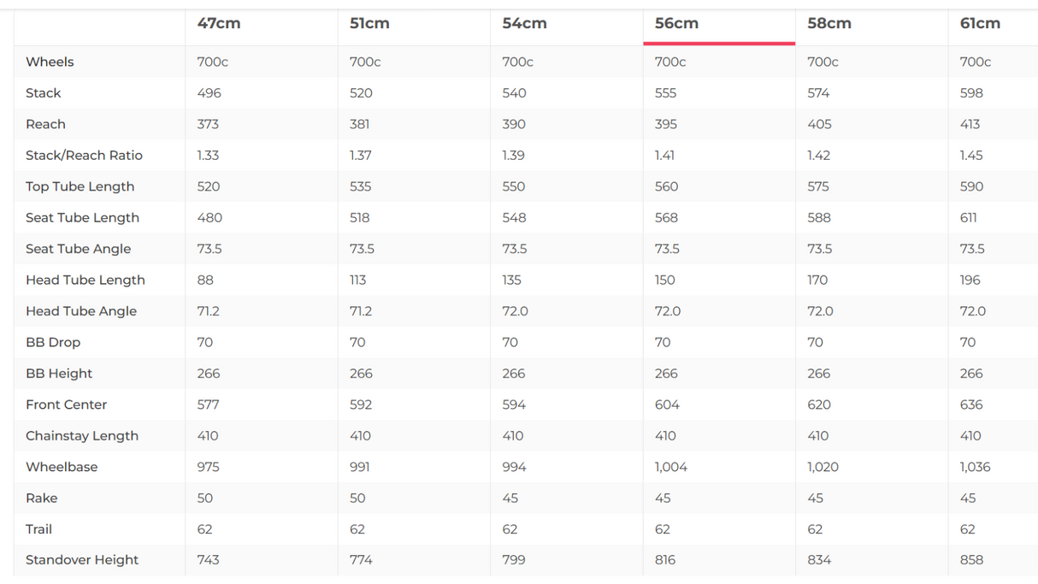Click the highlighted 56cm size header
1038x584 pixels.
(676, 24)
